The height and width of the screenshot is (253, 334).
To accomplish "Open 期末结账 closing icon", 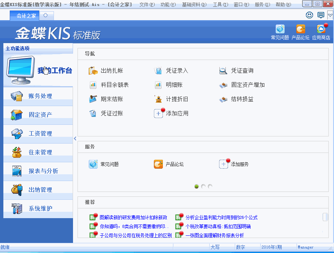I will 93,99.
